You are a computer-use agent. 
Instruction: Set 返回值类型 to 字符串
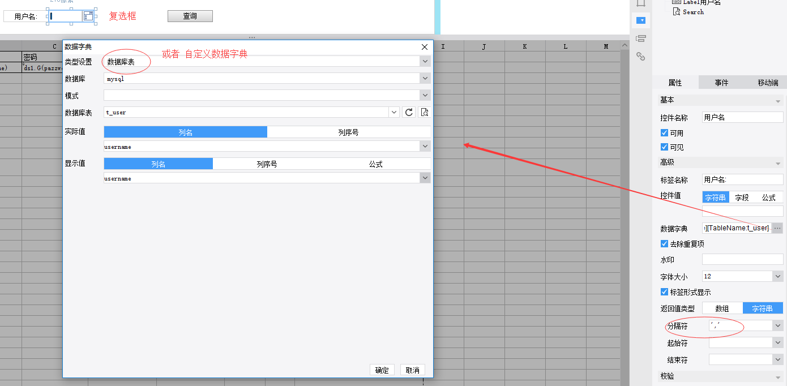(763, 308)
